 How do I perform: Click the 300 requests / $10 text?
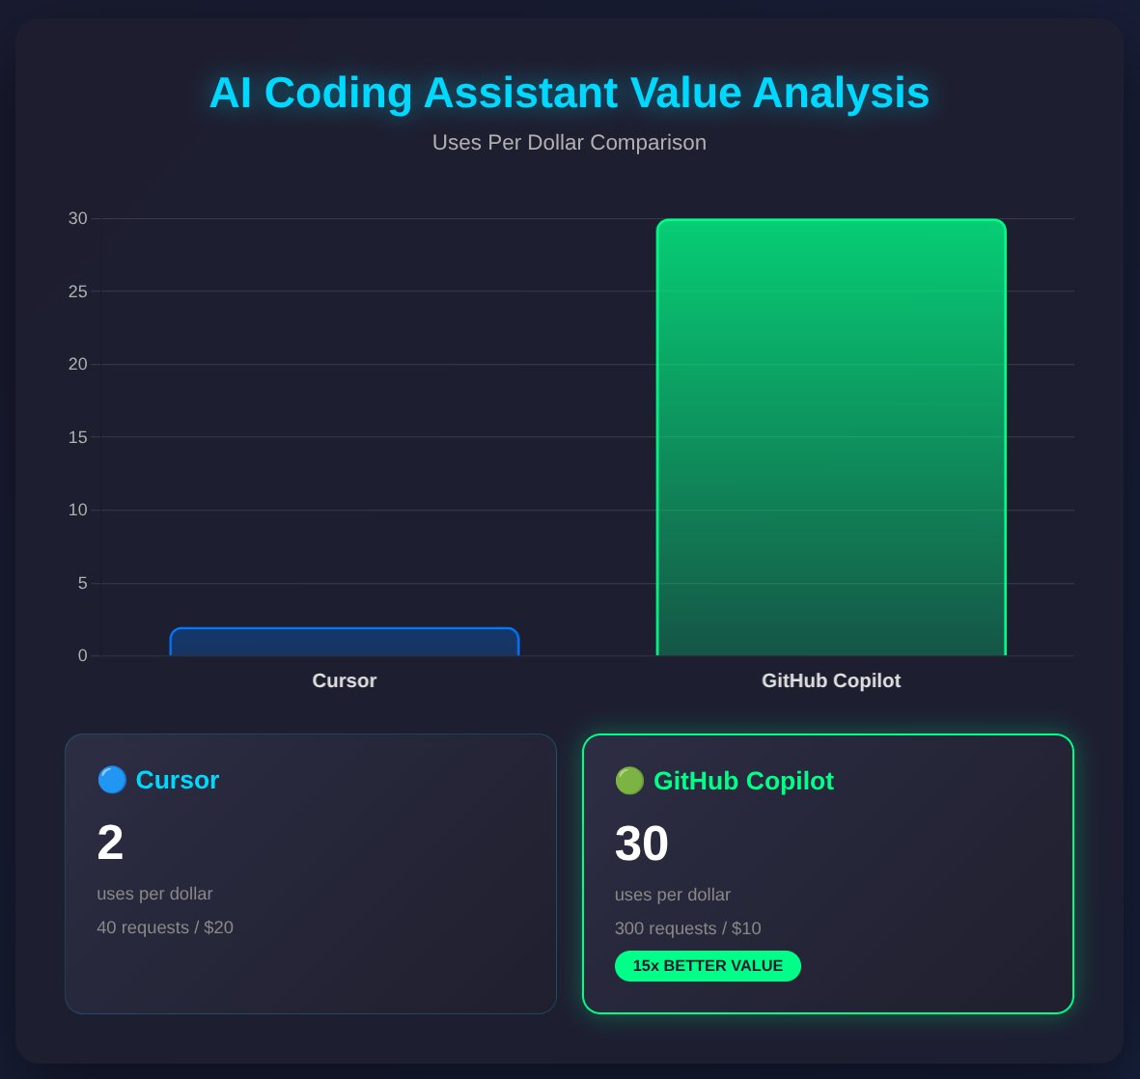point(688,928)
